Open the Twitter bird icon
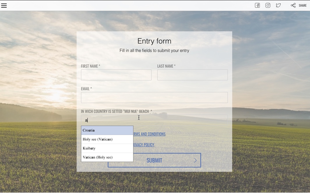This screenshot has width=310, height=193. click(278, 6)
